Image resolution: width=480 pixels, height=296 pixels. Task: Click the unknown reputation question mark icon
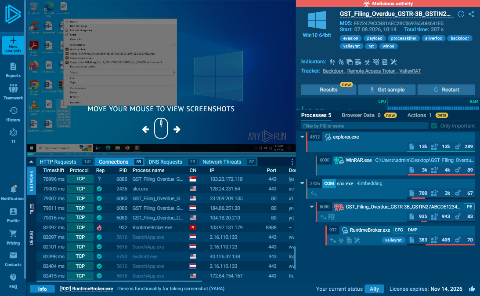coord(99,179)
